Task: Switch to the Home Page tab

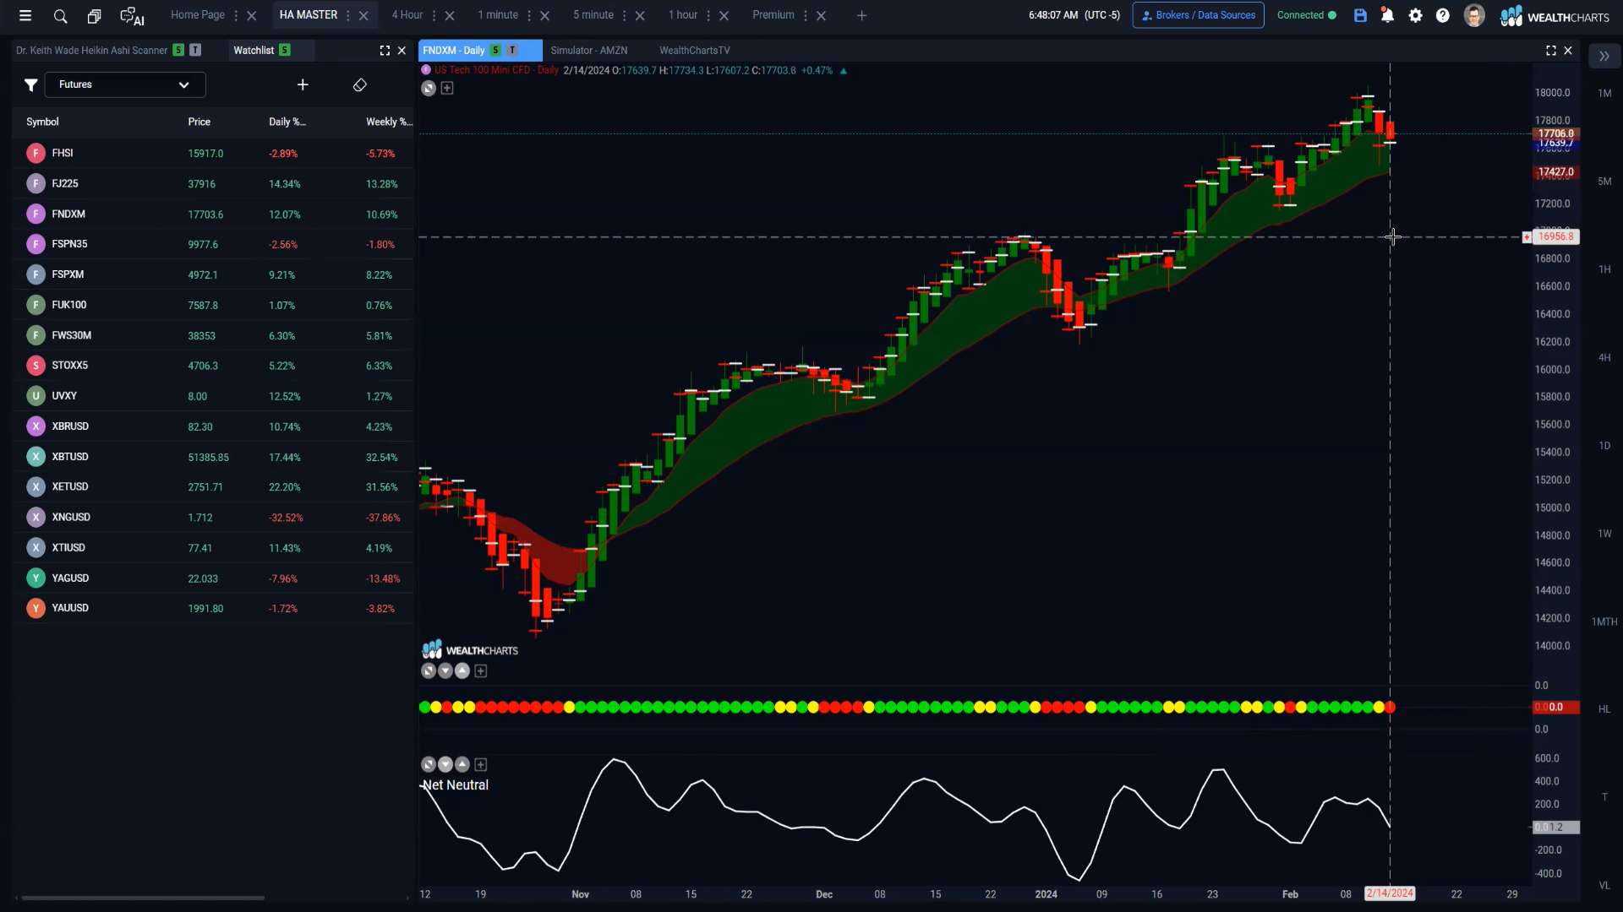Action: coord(198,15)
